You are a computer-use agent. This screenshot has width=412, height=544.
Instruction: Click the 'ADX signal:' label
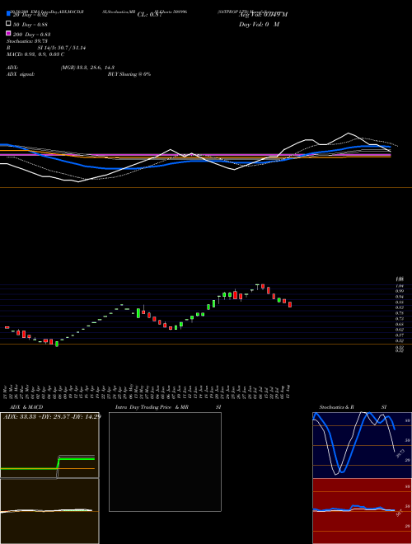(21, 74)
